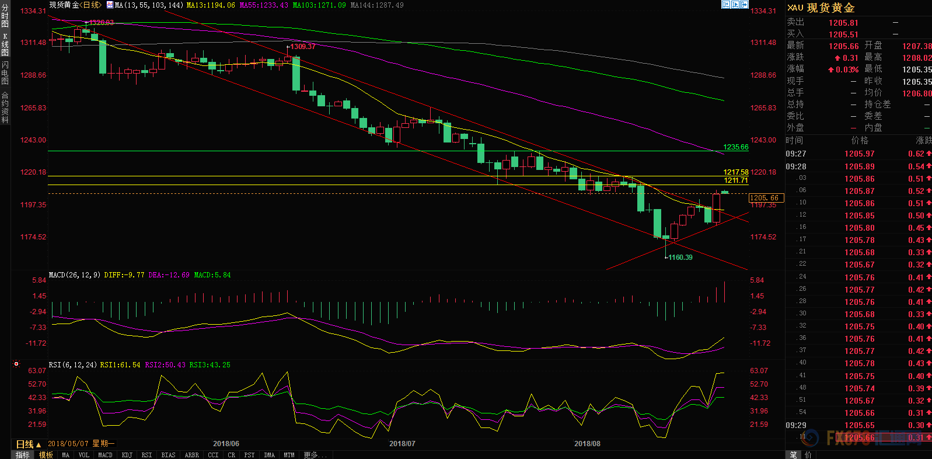Click the DIFF:-9.77 value
Screen dimensions: 932x459
tap(124, 274)
